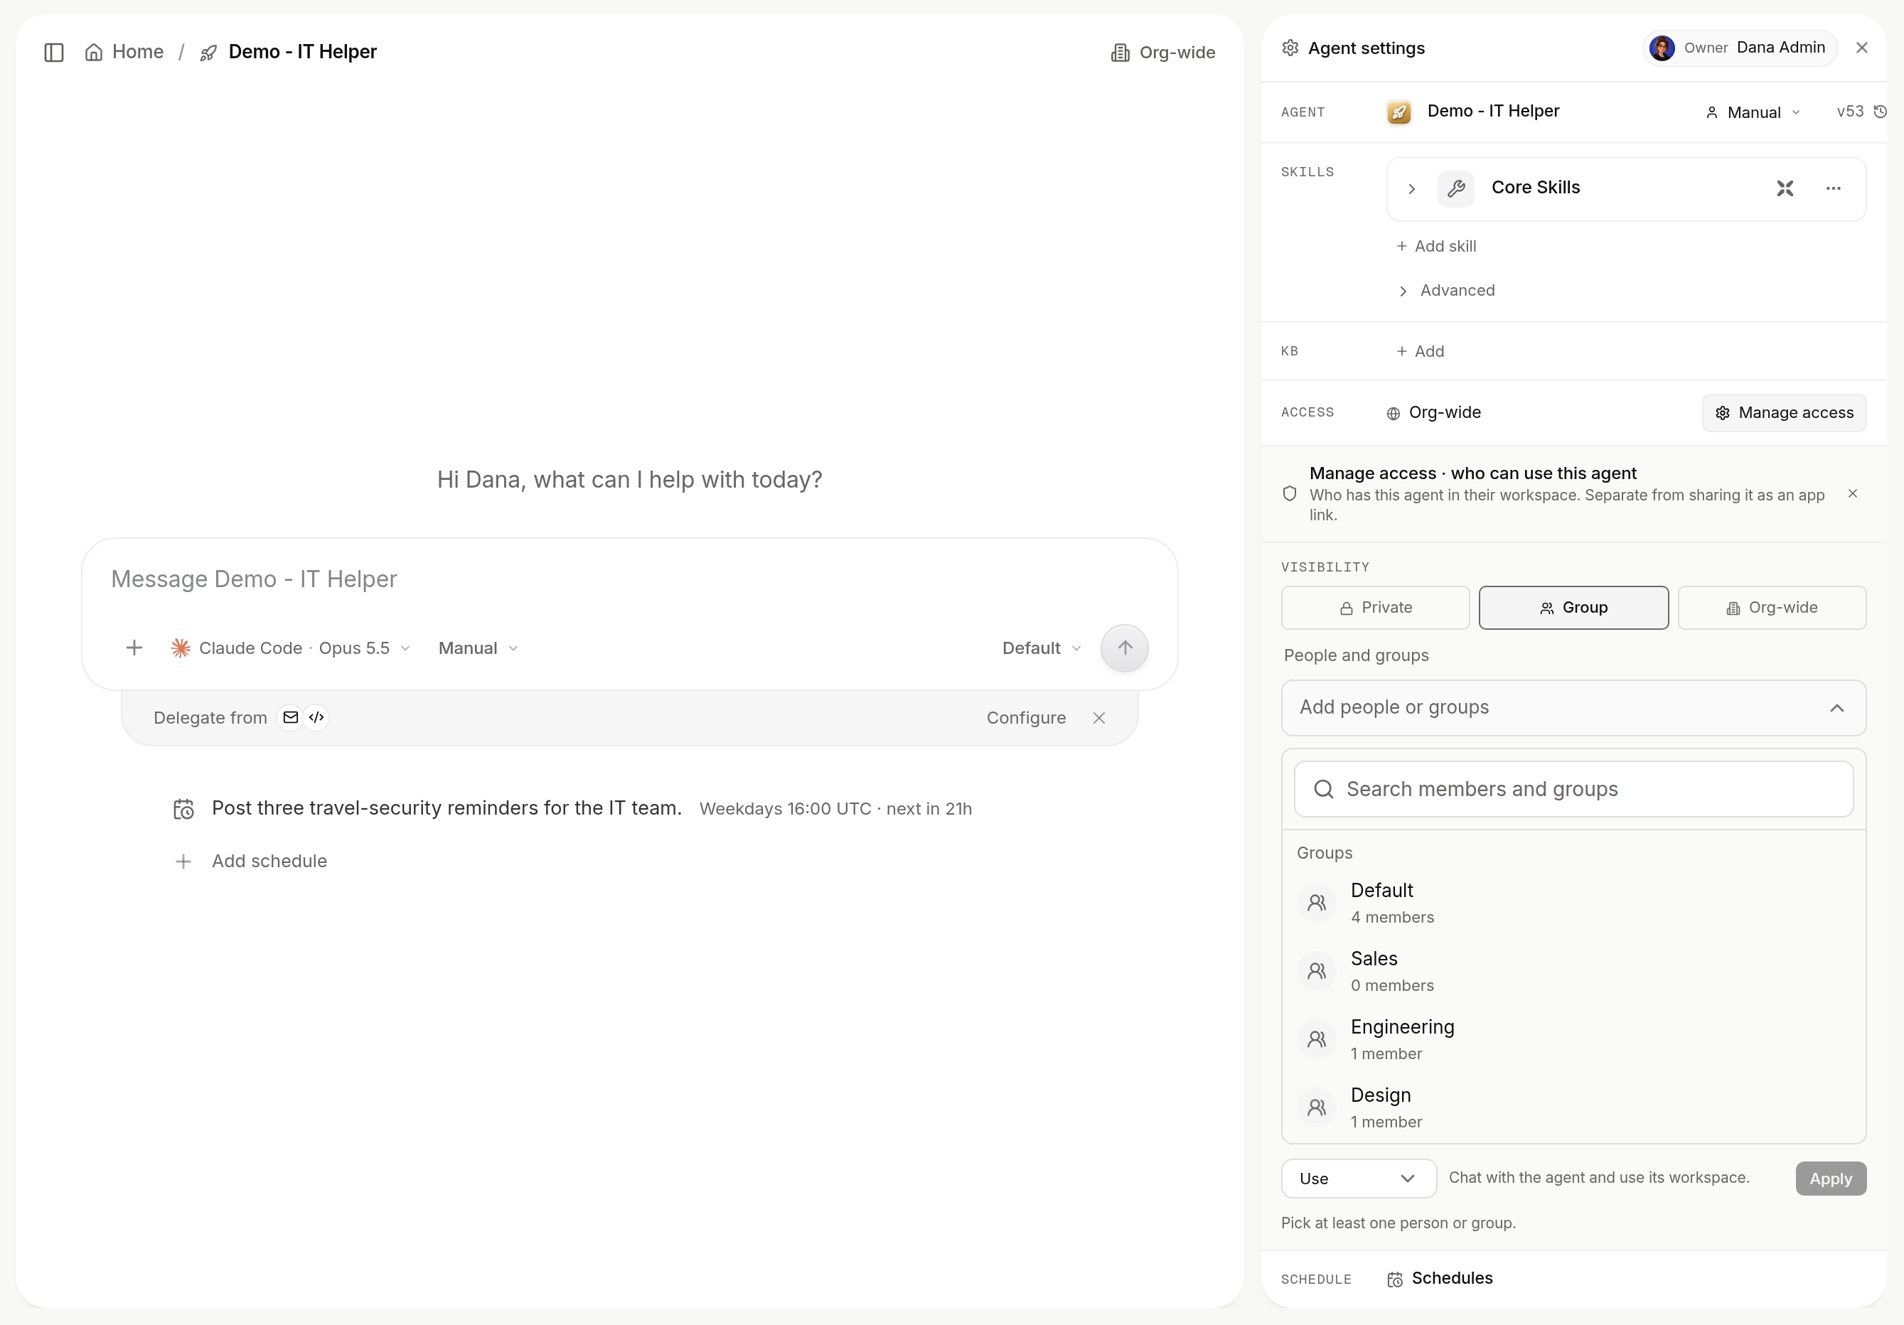Select Org-wide visibility option

(1772, 608)
